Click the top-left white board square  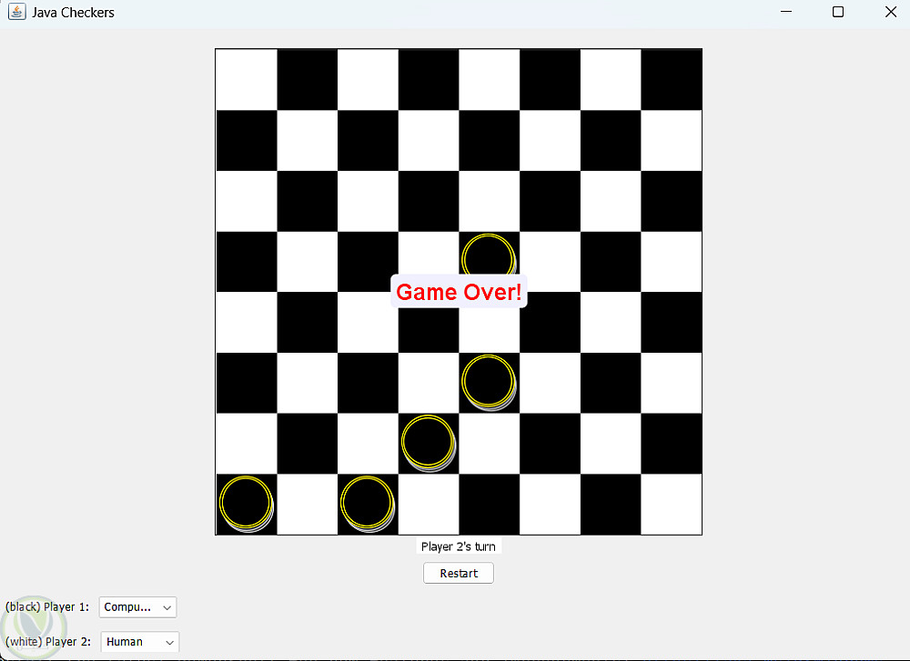[247, 79]
